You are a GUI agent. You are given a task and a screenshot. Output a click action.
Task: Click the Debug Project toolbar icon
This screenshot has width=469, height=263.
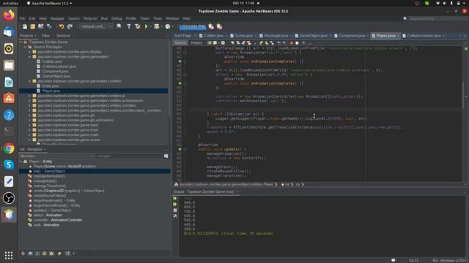click(x=157, y=26)
